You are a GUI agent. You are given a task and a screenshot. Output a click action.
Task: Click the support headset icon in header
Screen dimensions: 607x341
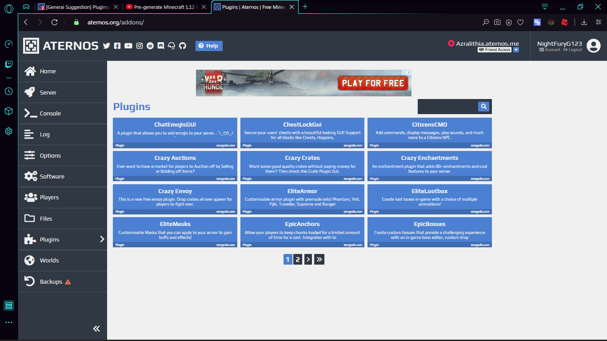pyautogui.click(x=172, y=46)
